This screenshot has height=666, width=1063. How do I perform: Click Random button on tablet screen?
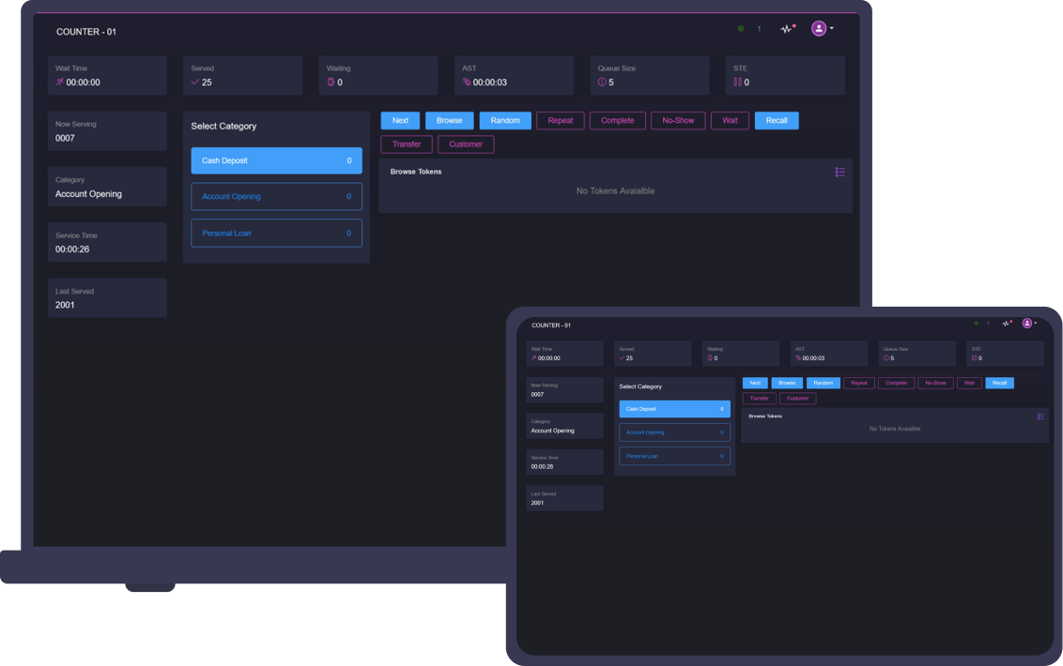tap(823, 383)
